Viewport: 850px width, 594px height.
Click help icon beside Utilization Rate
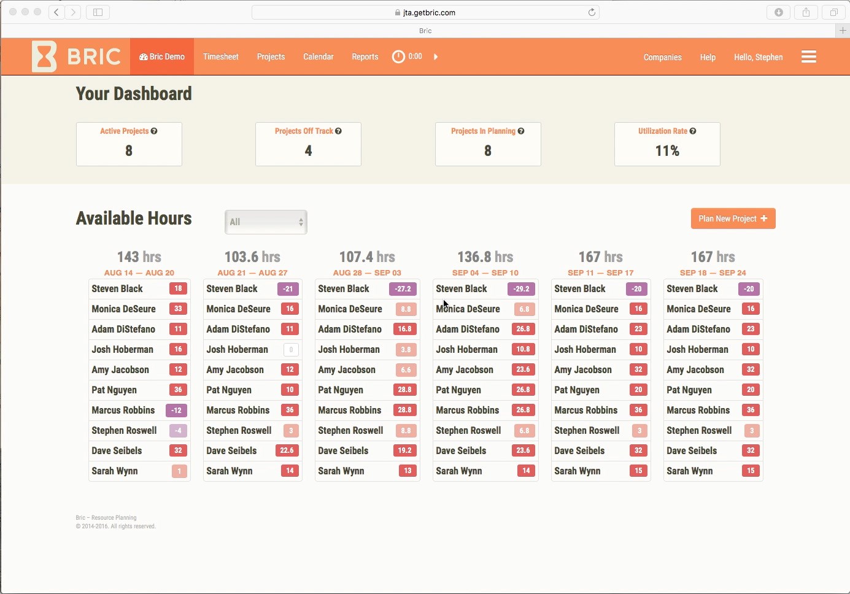[693, 131]
